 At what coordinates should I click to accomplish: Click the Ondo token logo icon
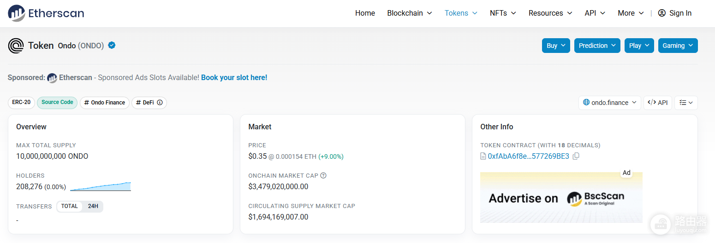(x=16, y=46)
